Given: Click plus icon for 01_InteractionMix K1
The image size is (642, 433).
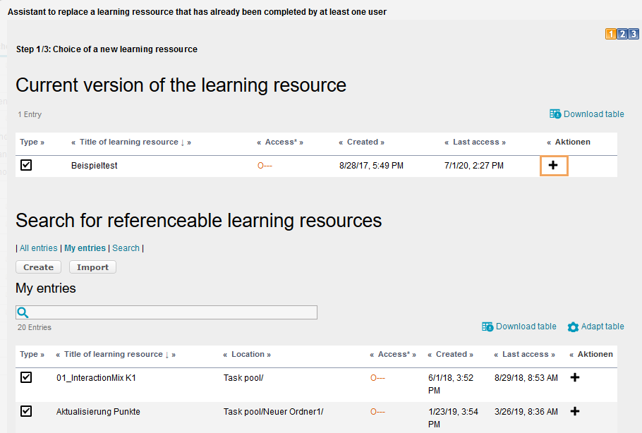Looking at the screenshot, I should click(574, 378).
